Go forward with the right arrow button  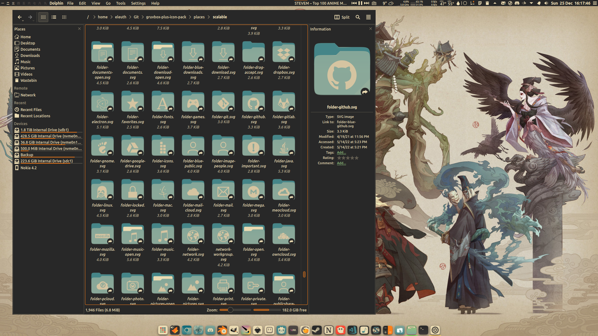click(30, 17)
